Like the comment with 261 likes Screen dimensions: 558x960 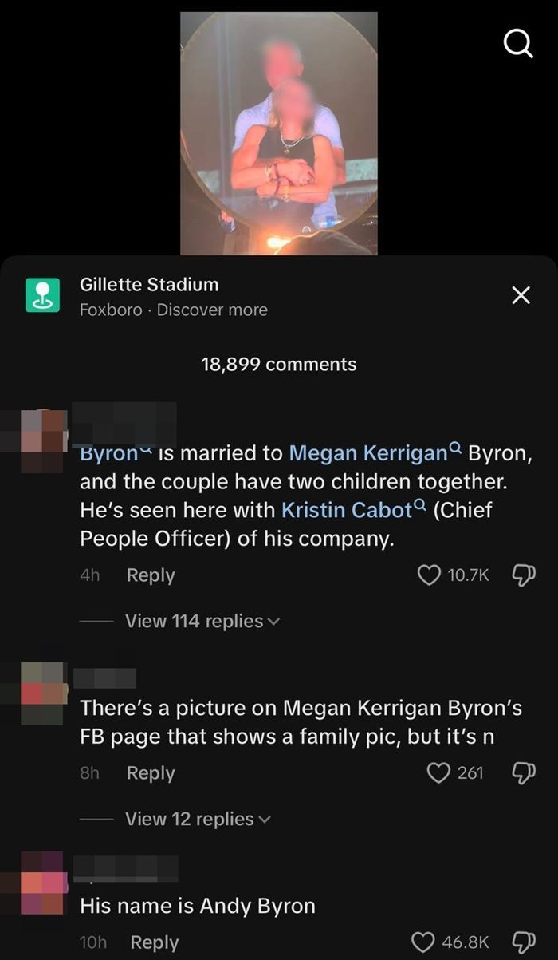(x=439, y=772)
